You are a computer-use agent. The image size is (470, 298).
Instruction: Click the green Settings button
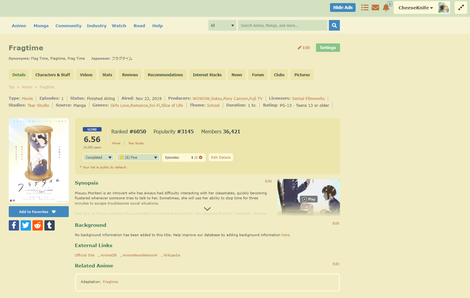coord(327,48)
